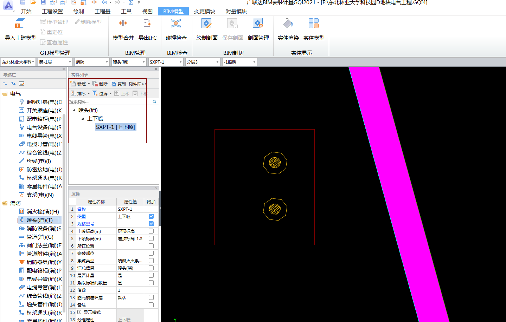Check the 汇总信息 attach checkbox

(x=151, y=268)
